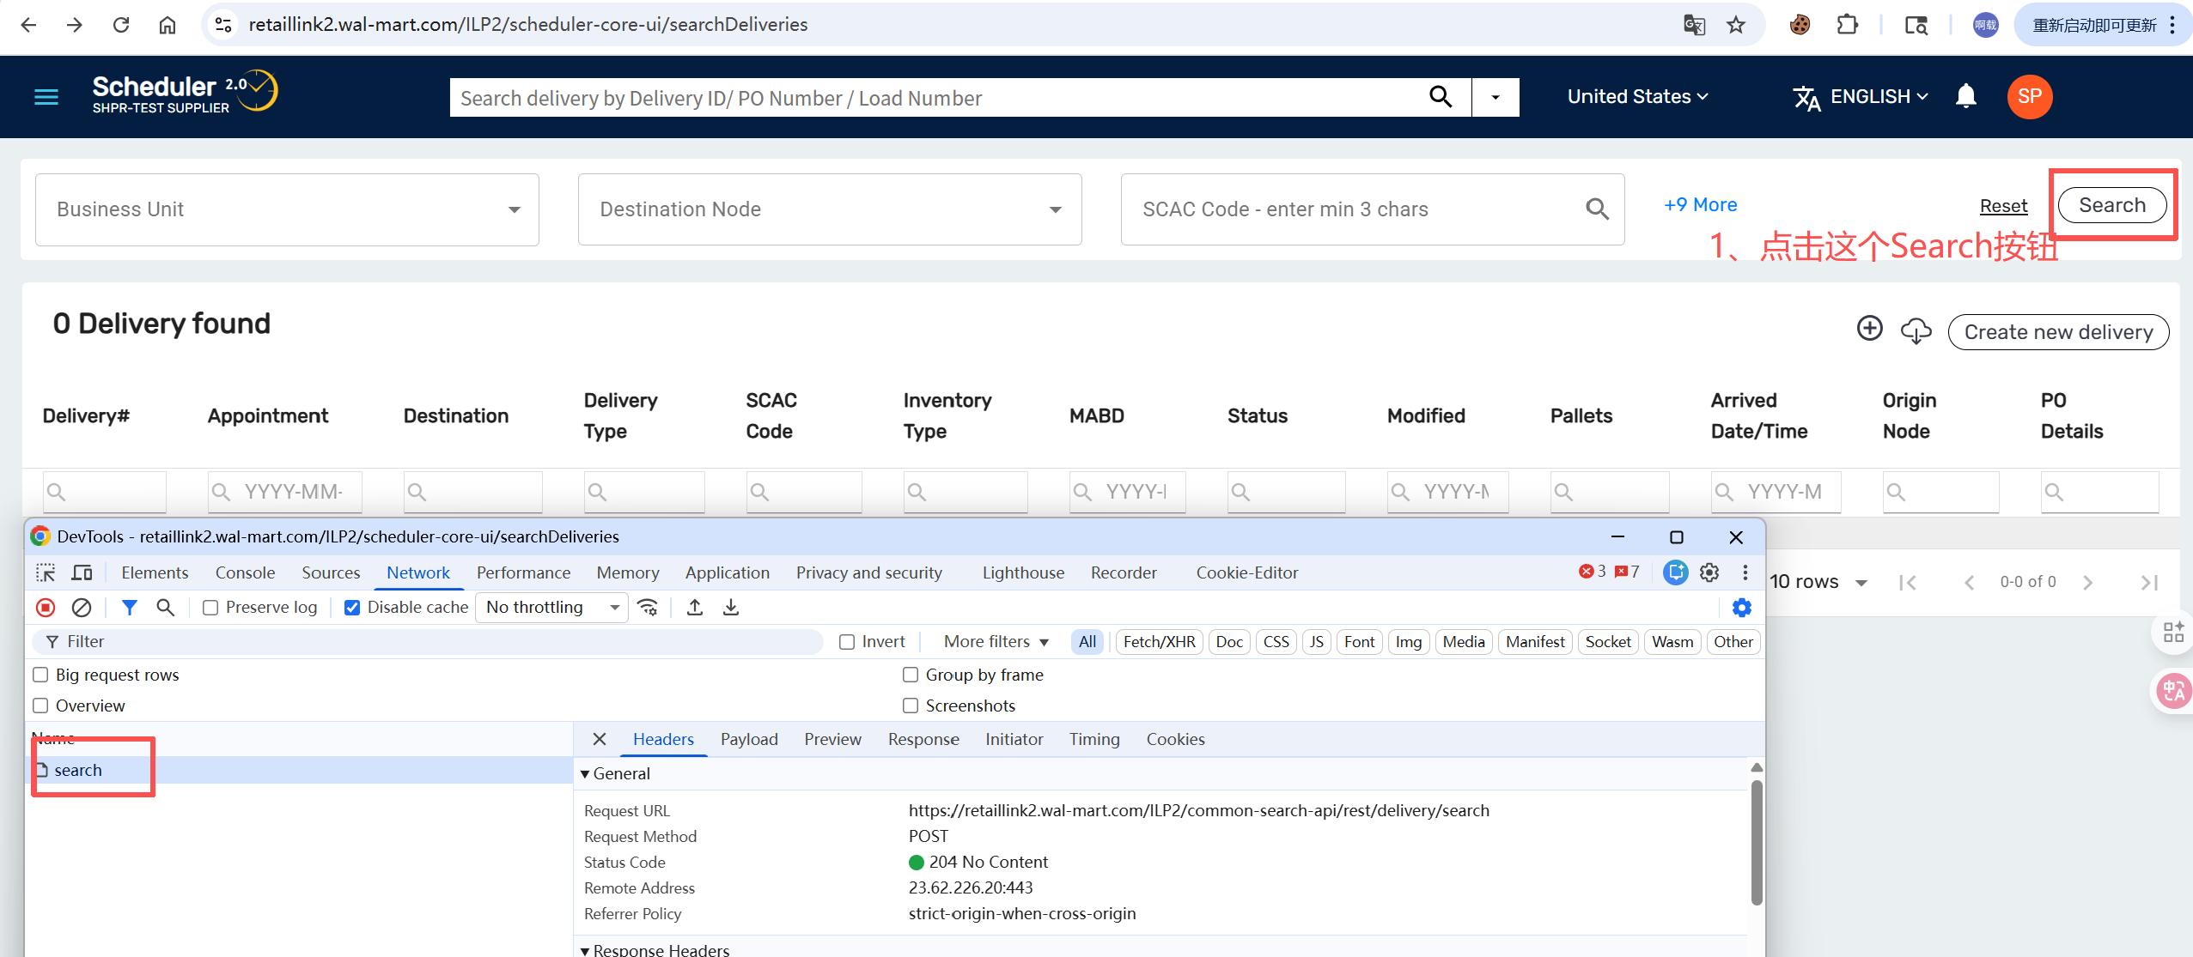Open the notifications bell
Image resolution: width=2193 pixels, height=957 pixels.
pos(1965,96)
